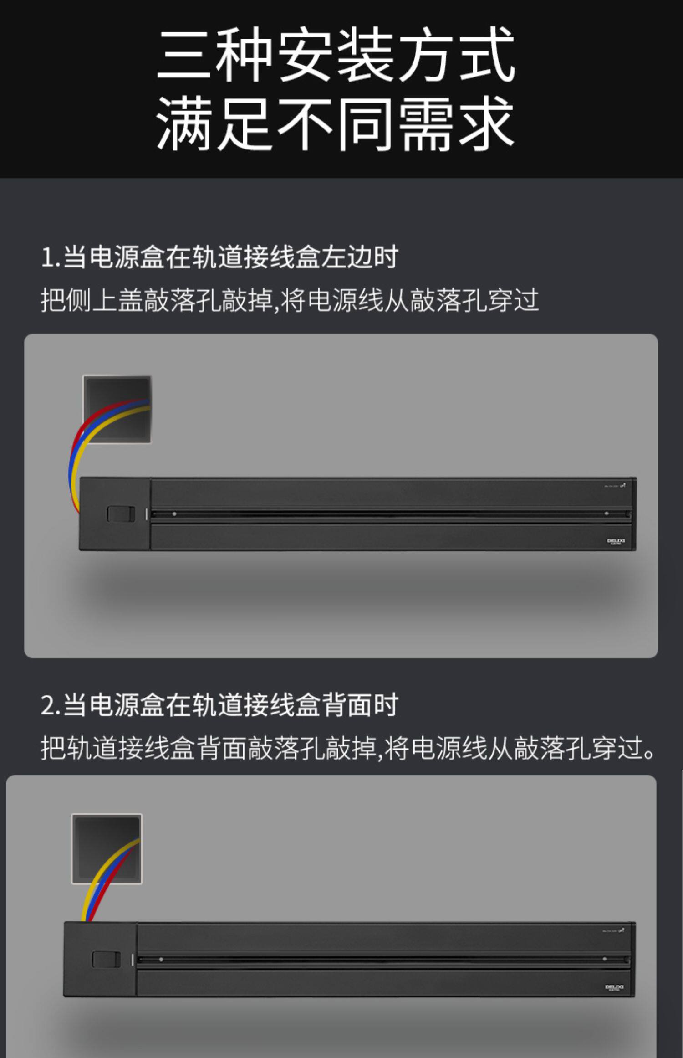Select heading 1.当电源盒在轨道接线盒左边时
The height and width of the screenshot is (1058, 683).
click(x=219, y=257)
